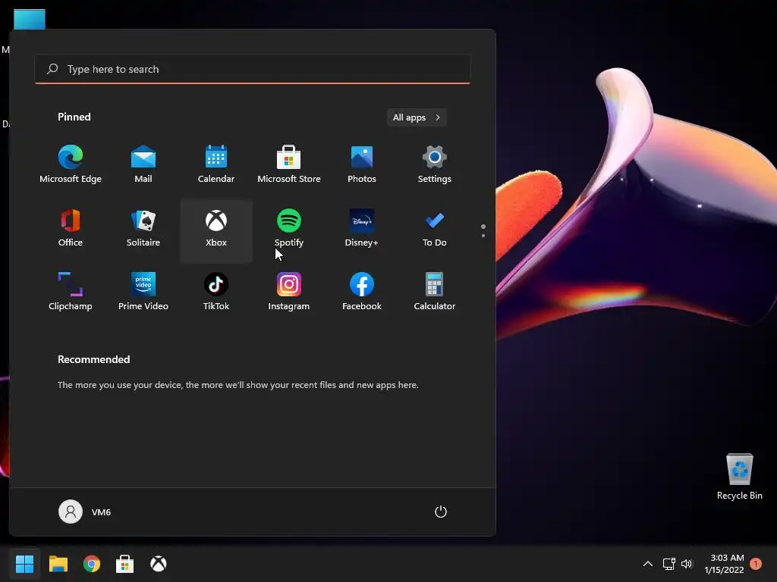Launch the Facebook app

point(362,292)
